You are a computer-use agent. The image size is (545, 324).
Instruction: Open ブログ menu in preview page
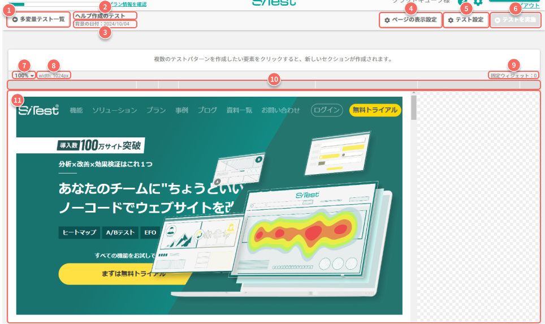point(207,110)
